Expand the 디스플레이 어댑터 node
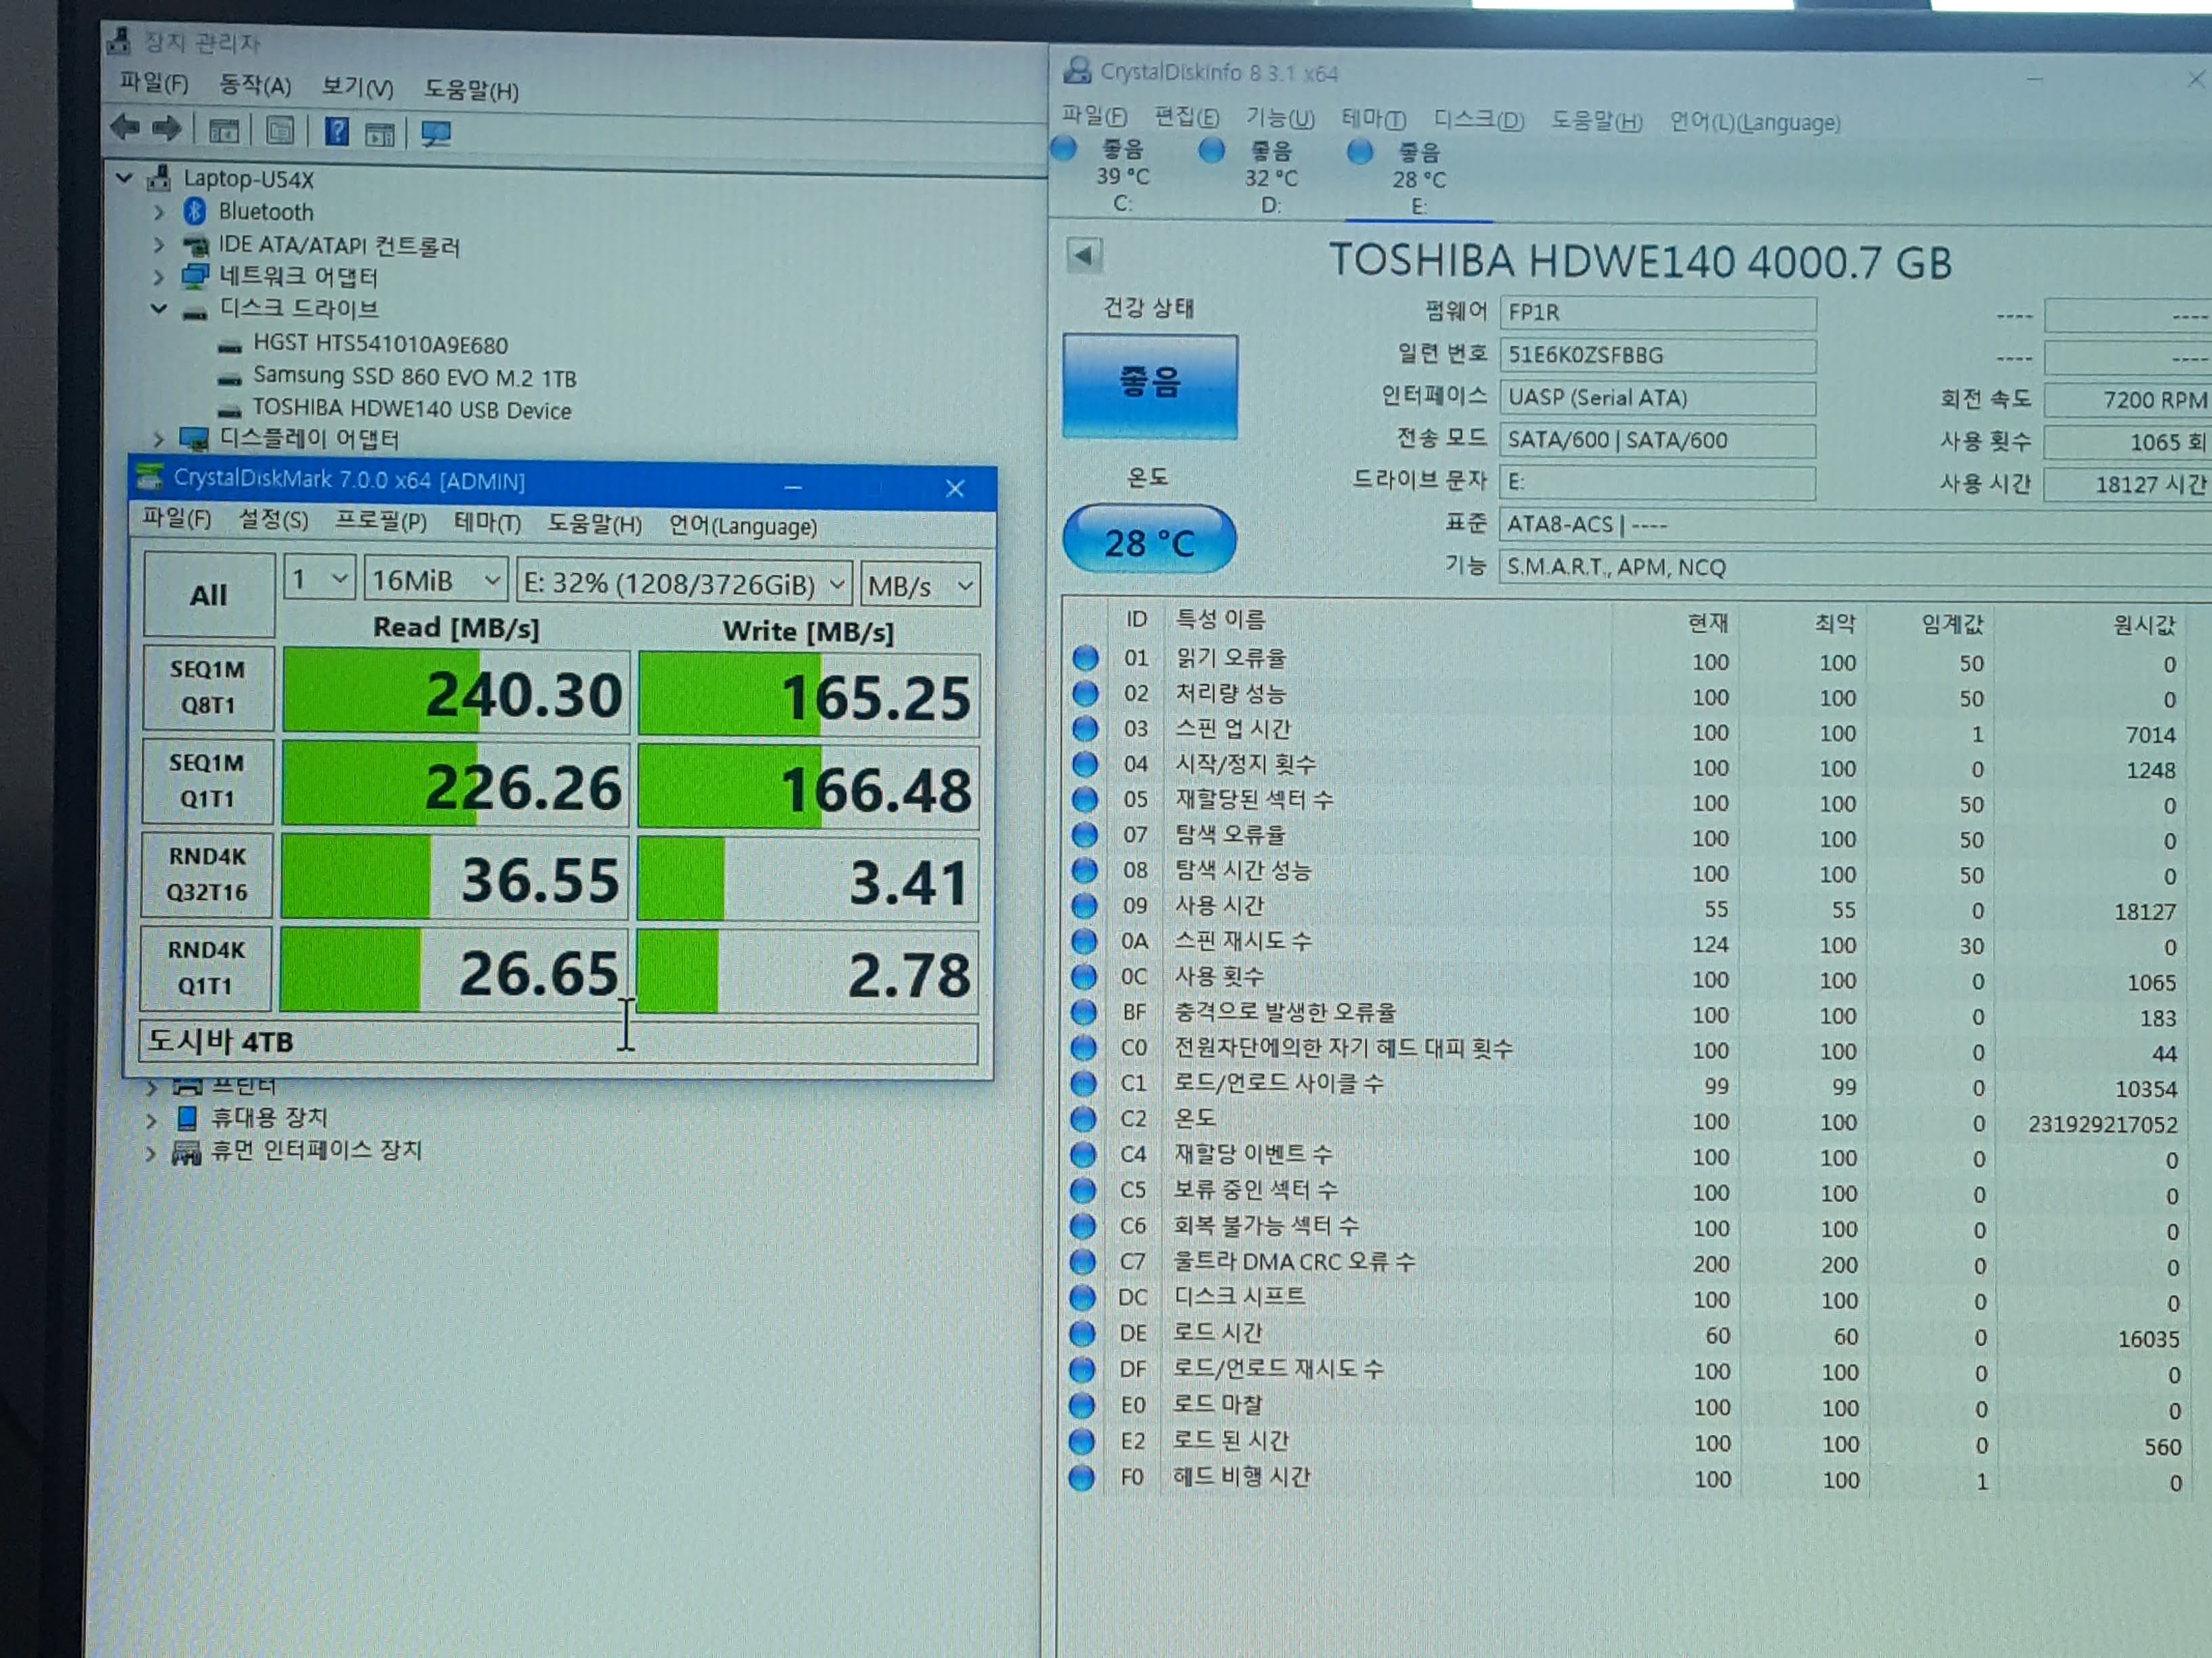The height and width of the screenshot is (1658, 2212). coord(158,438)
